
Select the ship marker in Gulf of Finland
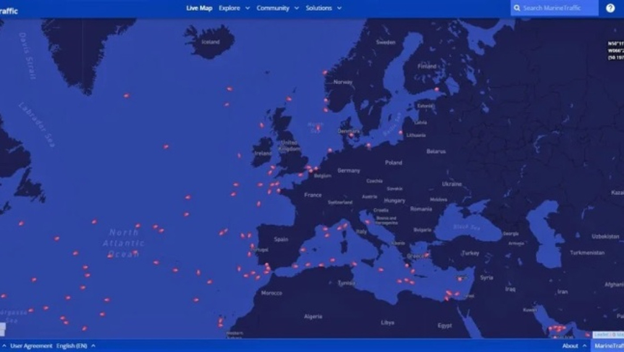[437, 90]
